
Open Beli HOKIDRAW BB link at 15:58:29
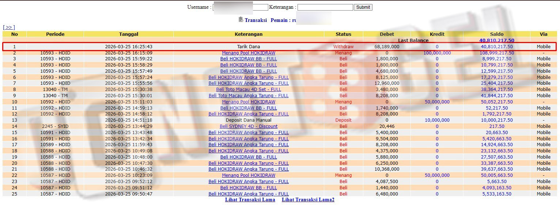coord(249,65)
